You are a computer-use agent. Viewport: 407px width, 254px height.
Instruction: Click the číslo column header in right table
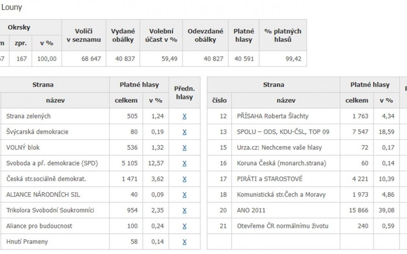click(x=219, y=100)
